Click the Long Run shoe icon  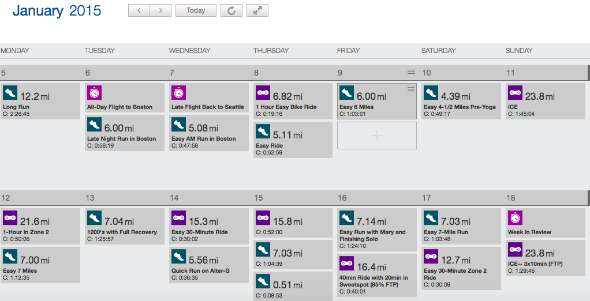10,93
